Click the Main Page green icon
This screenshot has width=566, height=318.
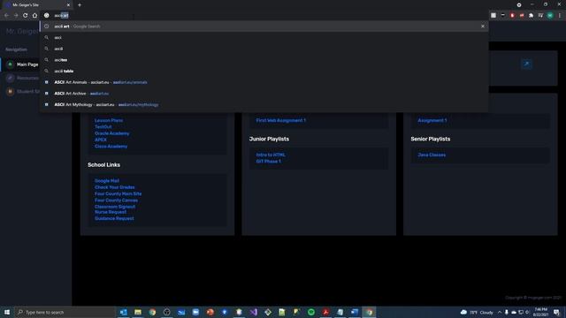pyautogui.click(x=10, y=64)
